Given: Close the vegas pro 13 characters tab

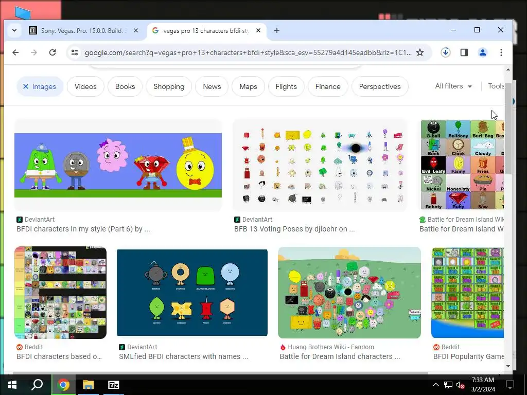Looking at the screenshot, I should coord(258,30).
